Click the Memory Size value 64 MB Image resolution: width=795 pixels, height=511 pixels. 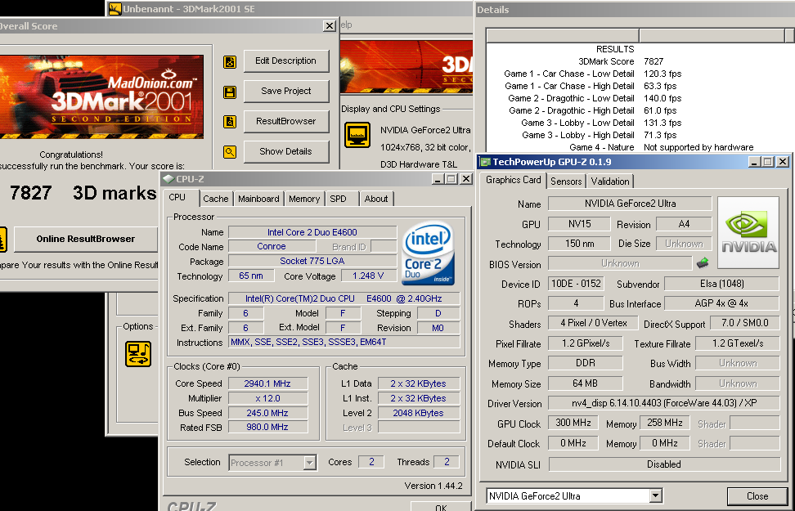coord(586,383)
